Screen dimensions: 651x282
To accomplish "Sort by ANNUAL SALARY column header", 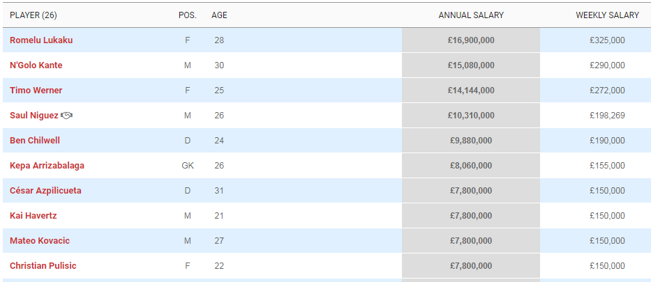I will click(x=471, y=15).
